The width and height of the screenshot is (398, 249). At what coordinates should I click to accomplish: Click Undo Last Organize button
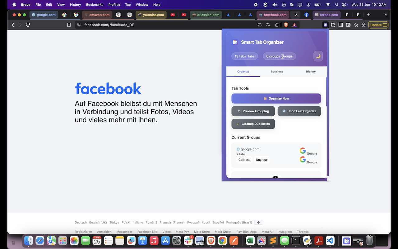pos(299,111)
